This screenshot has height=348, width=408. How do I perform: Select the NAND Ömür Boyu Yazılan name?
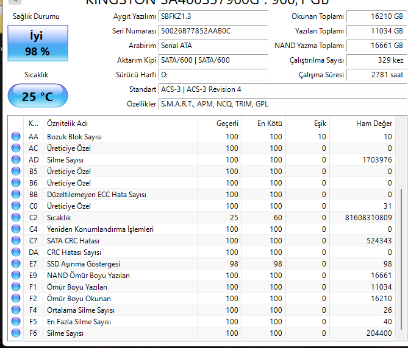tap(88, 276)
